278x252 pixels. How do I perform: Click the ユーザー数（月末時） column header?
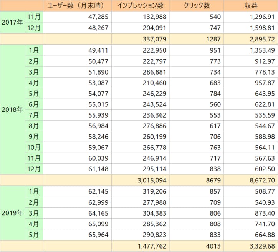tap(77, 6)
